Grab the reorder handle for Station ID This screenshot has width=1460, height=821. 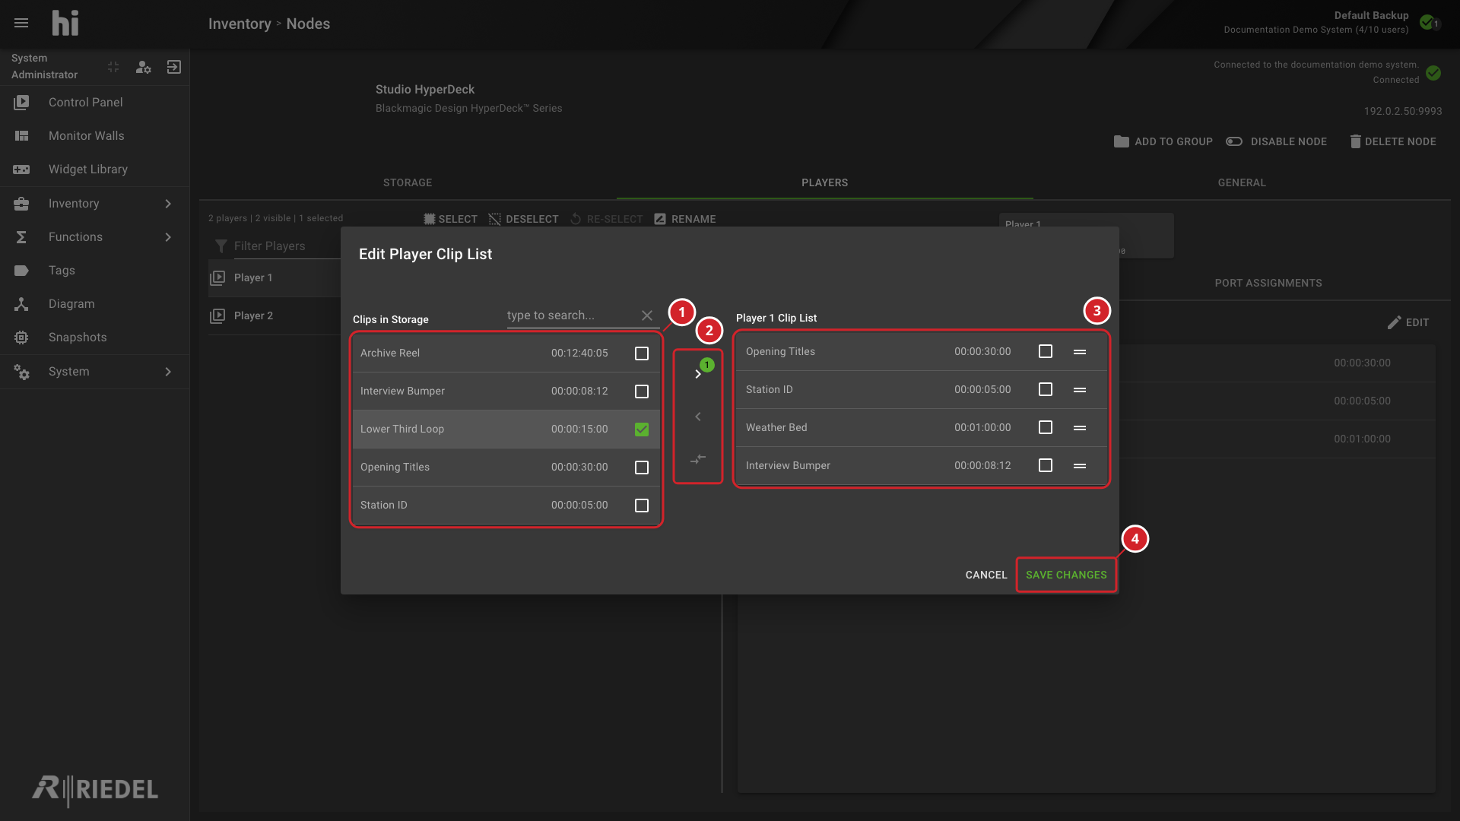pyautogui.click(x=1080, y=389)
